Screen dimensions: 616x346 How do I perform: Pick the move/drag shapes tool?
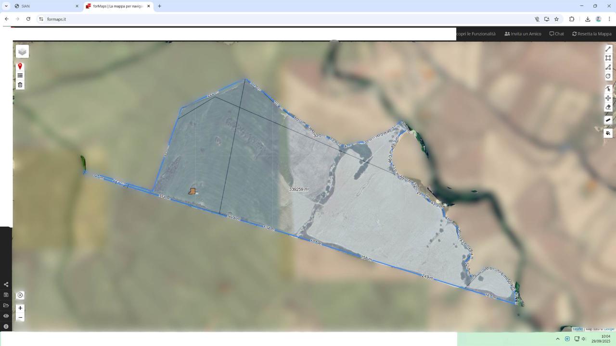(608, 98)
